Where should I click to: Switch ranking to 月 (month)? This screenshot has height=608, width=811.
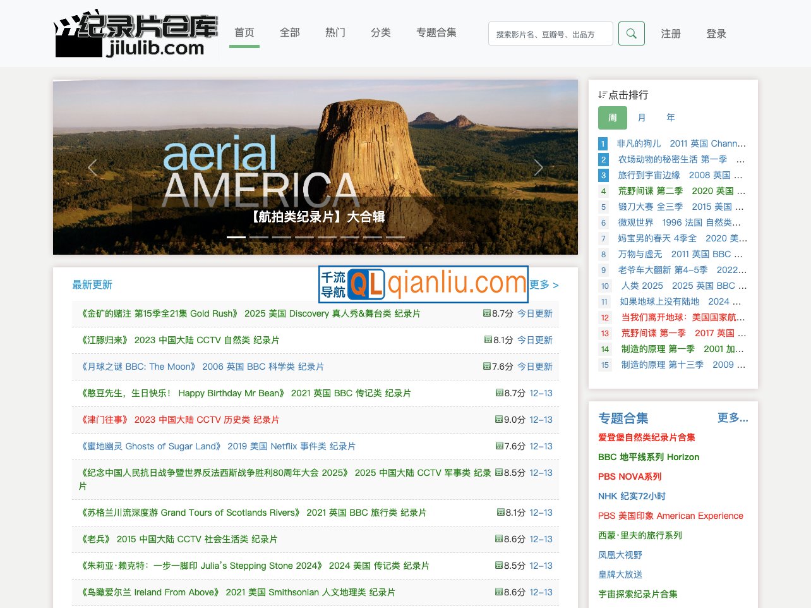642,118
